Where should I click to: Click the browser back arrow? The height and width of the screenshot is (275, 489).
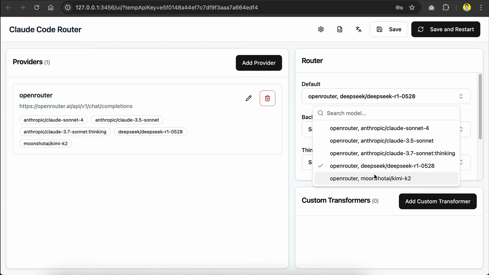click(x=9, y=7)
